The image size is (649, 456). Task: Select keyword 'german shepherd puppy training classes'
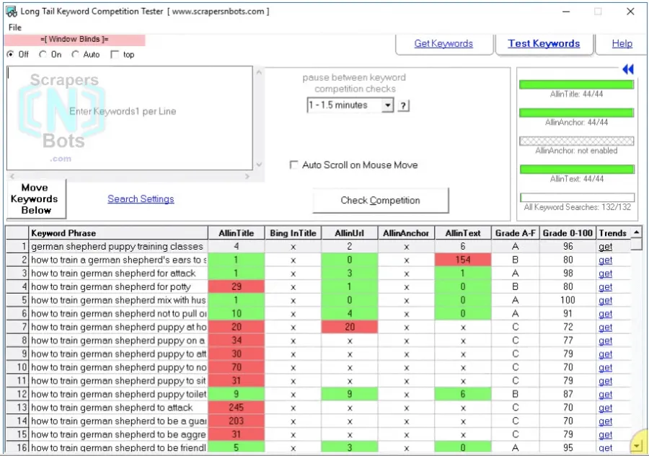click(118, 247)
